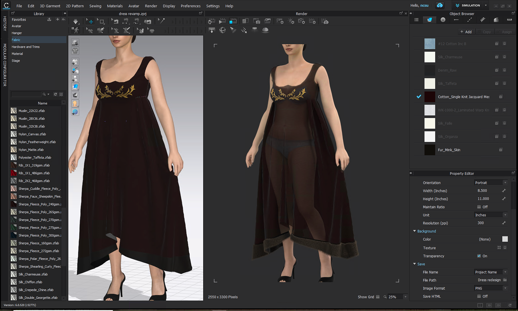Click the background Color swatch
518x311 pixels.
(505, 239)
